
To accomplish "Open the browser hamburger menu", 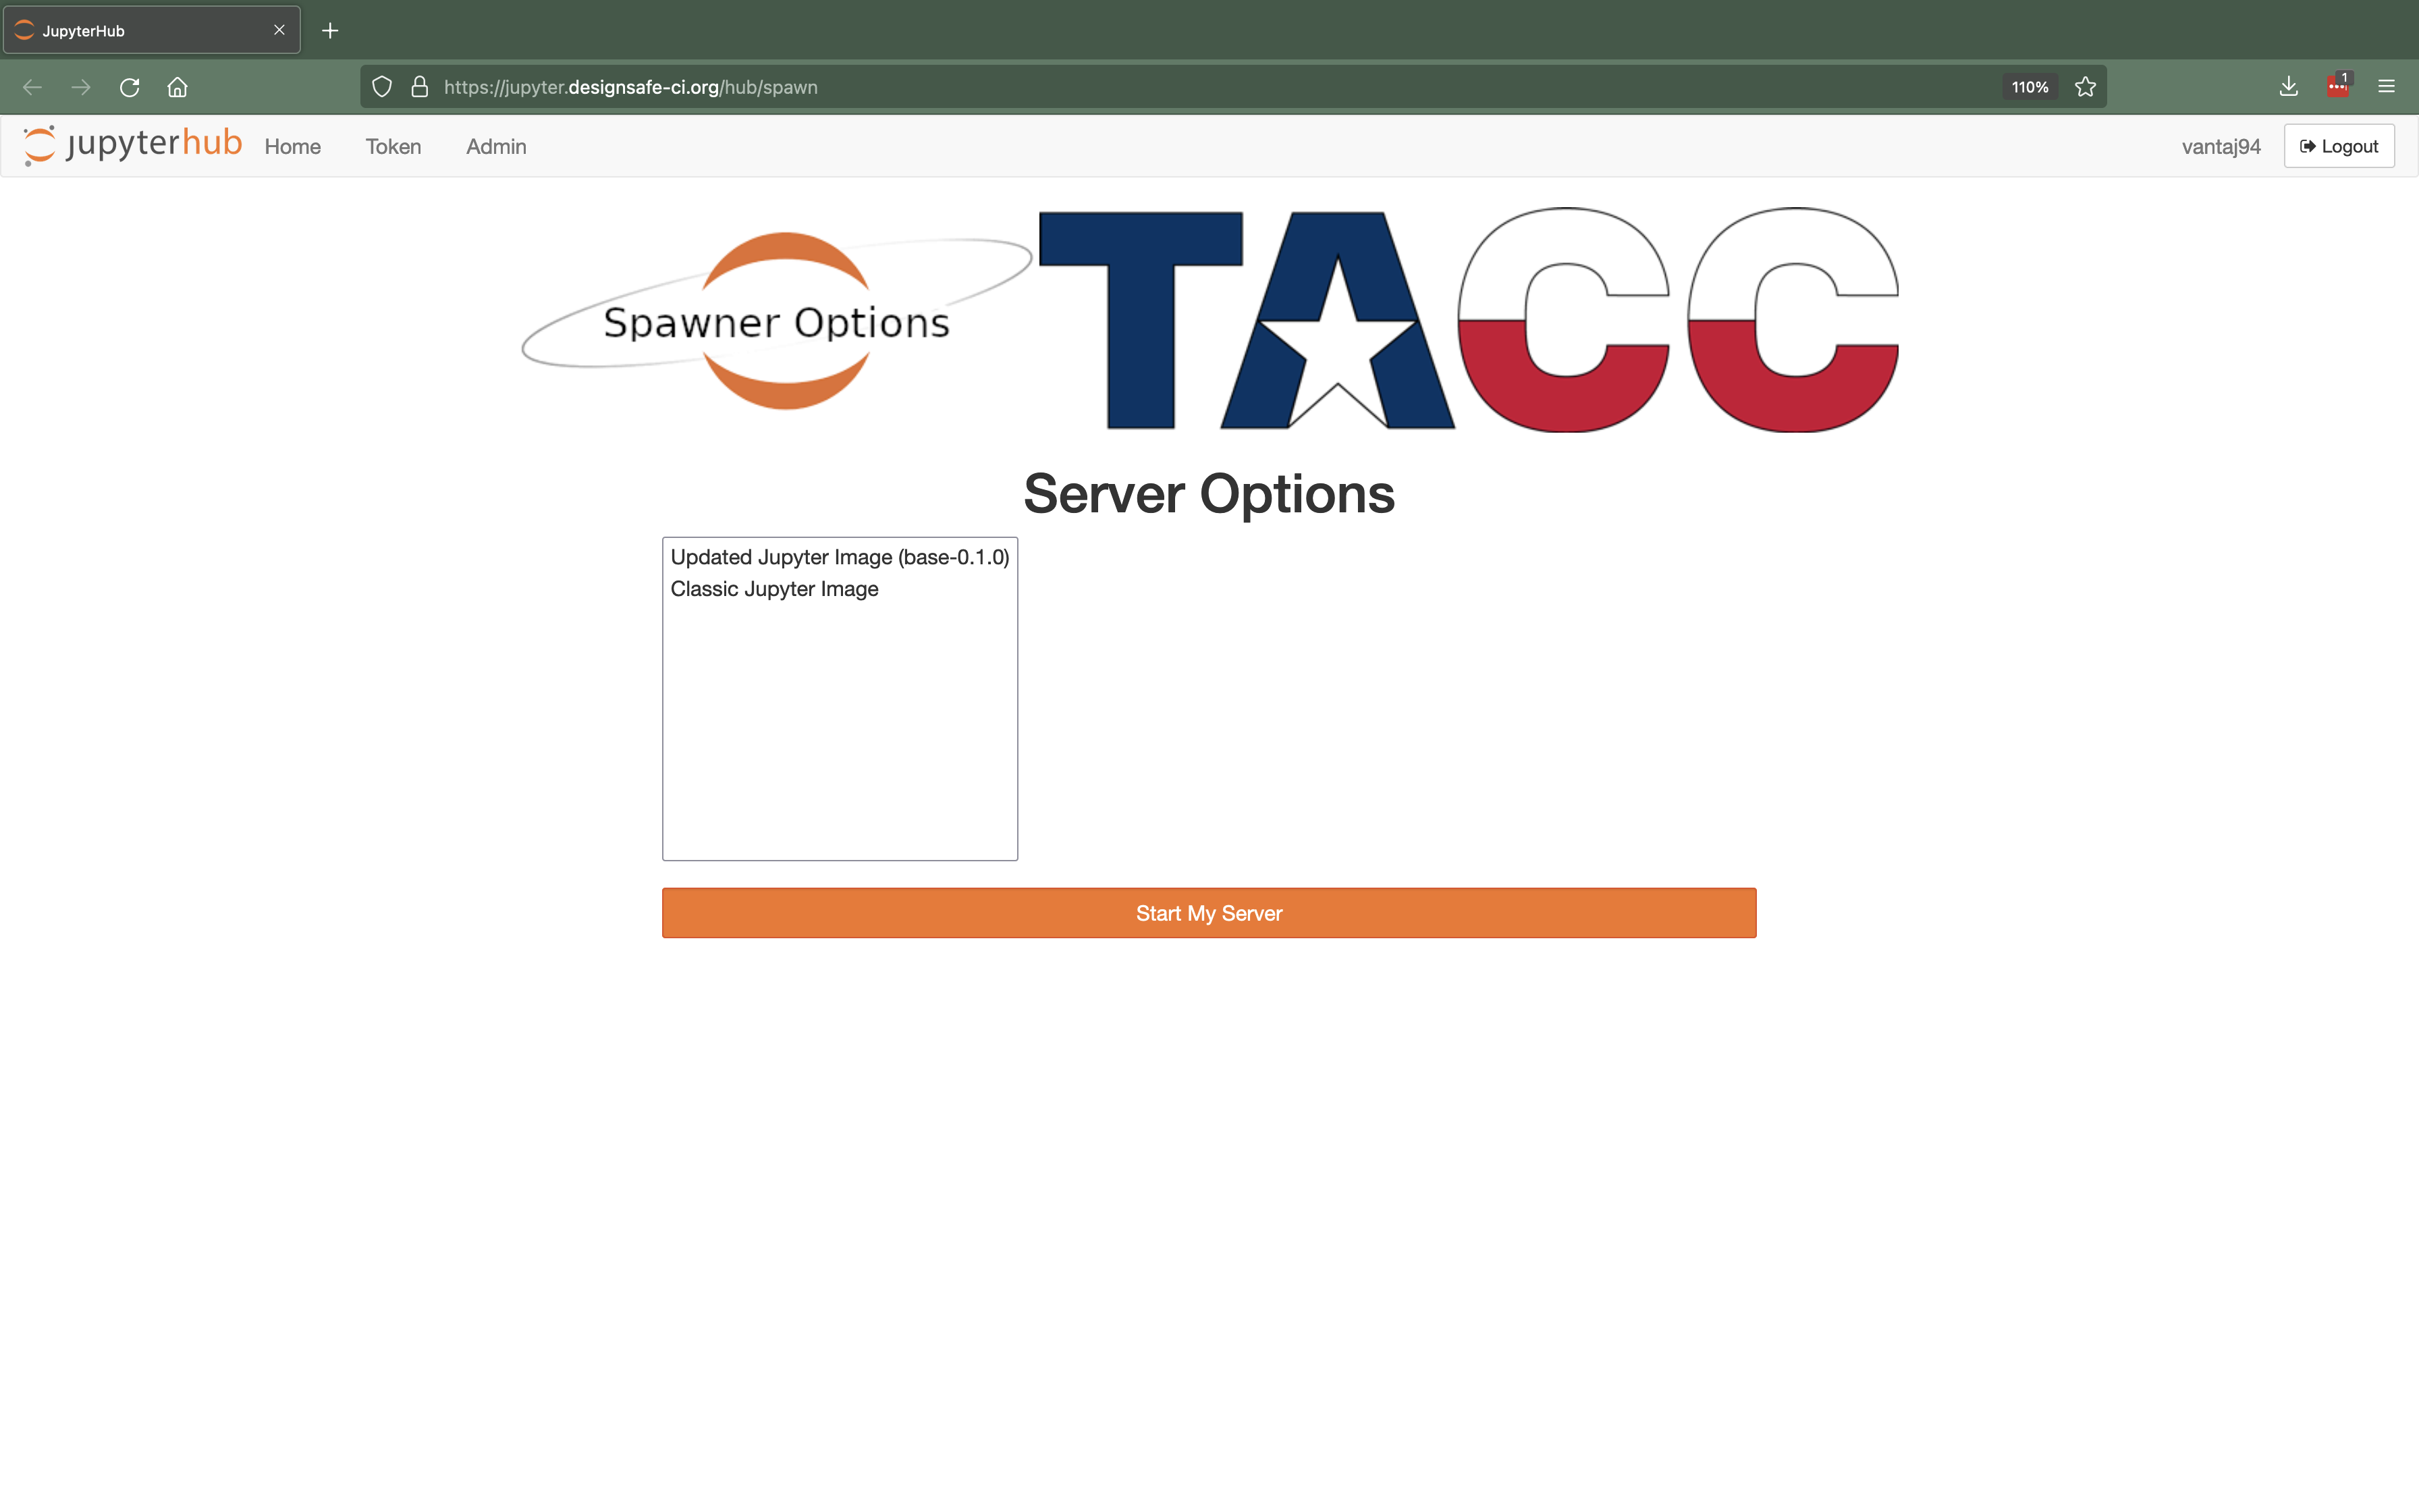I will click(x=2386, y=87).
